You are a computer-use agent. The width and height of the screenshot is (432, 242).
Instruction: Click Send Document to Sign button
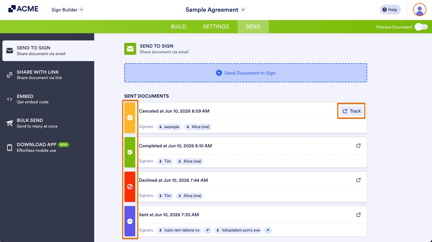246,73
